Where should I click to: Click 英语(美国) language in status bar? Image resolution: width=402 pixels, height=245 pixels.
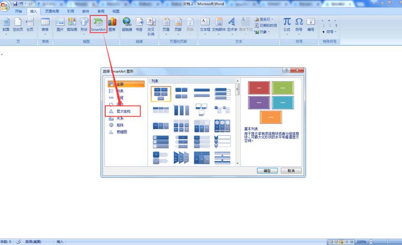pos(33,242)
